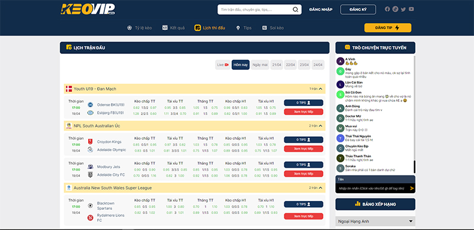
Task: Focus the chat Tên name field
Action: pyautogui.click(x=375, y=180)
